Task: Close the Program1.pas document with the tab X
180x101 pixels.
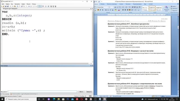Action: click(x=92, y=9)
